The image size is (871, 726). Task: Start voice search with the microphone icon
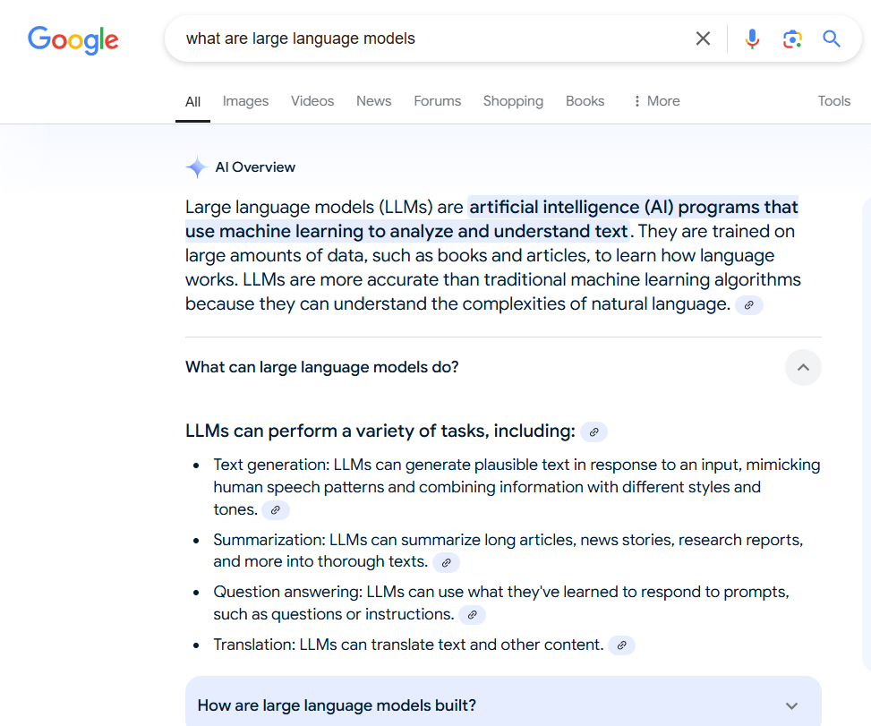point(752,38)
